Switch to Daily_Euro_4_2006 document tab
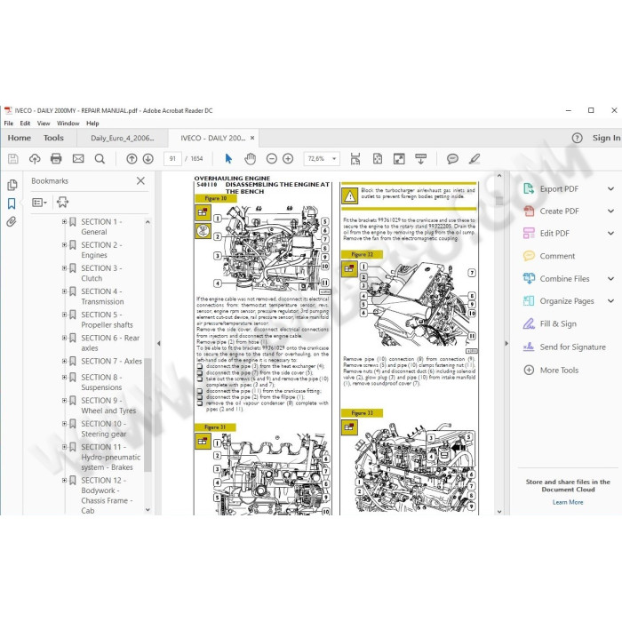The height and width of the screenshot is (622, 622). click(123, 138)
